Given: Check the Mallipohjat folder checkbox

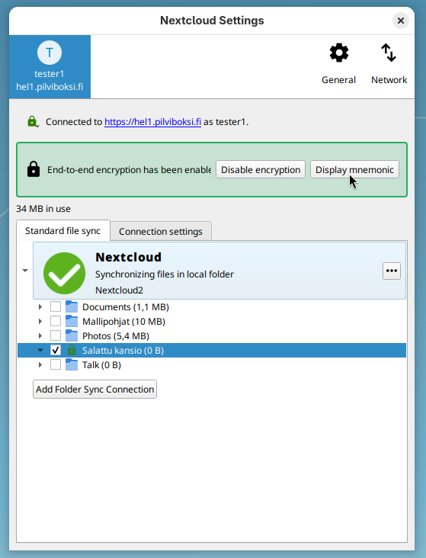Looking at the screenshot, I should pos(56,321).
